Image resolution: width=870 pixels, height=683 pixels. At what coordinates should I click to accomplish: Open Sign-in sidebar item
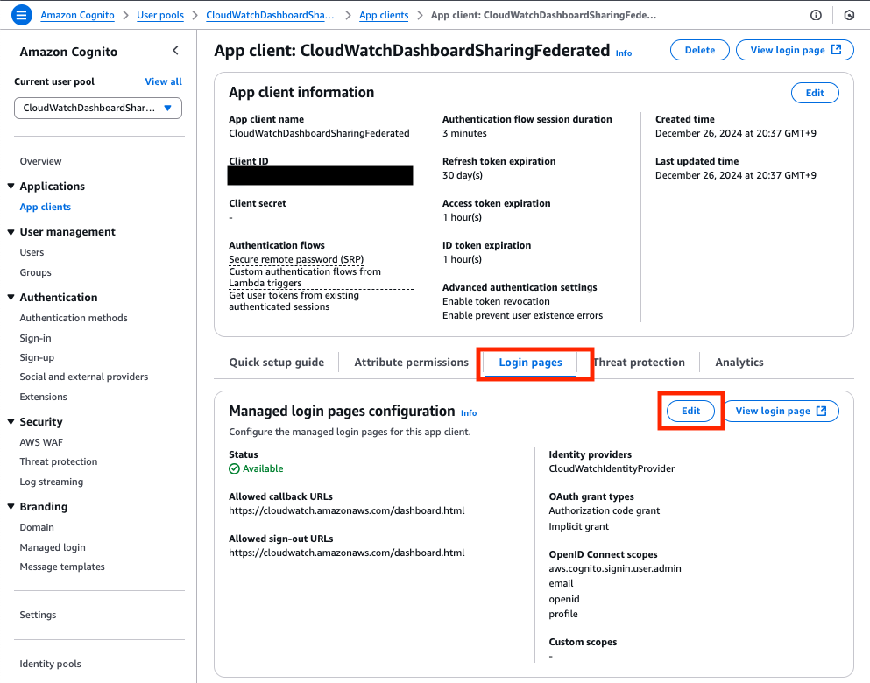point(35,338)
